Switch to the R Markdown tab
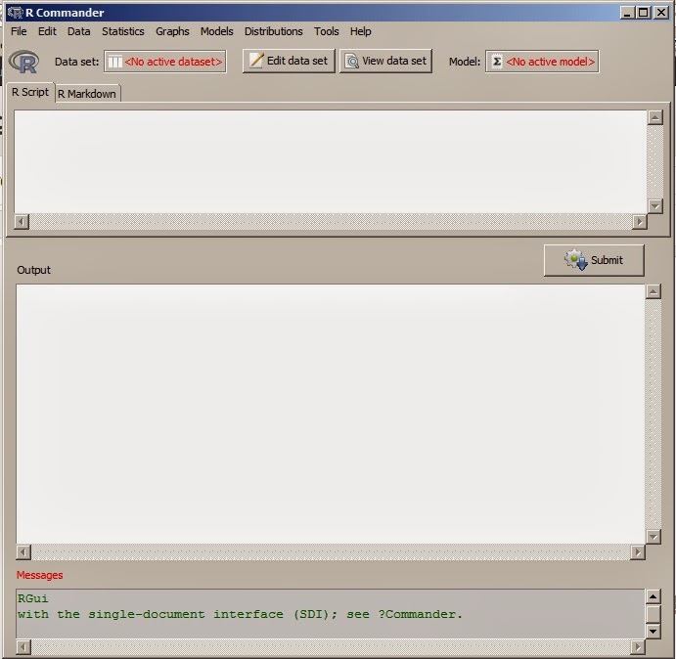Viewport: 676px width, 659px height. pos(87,94)
